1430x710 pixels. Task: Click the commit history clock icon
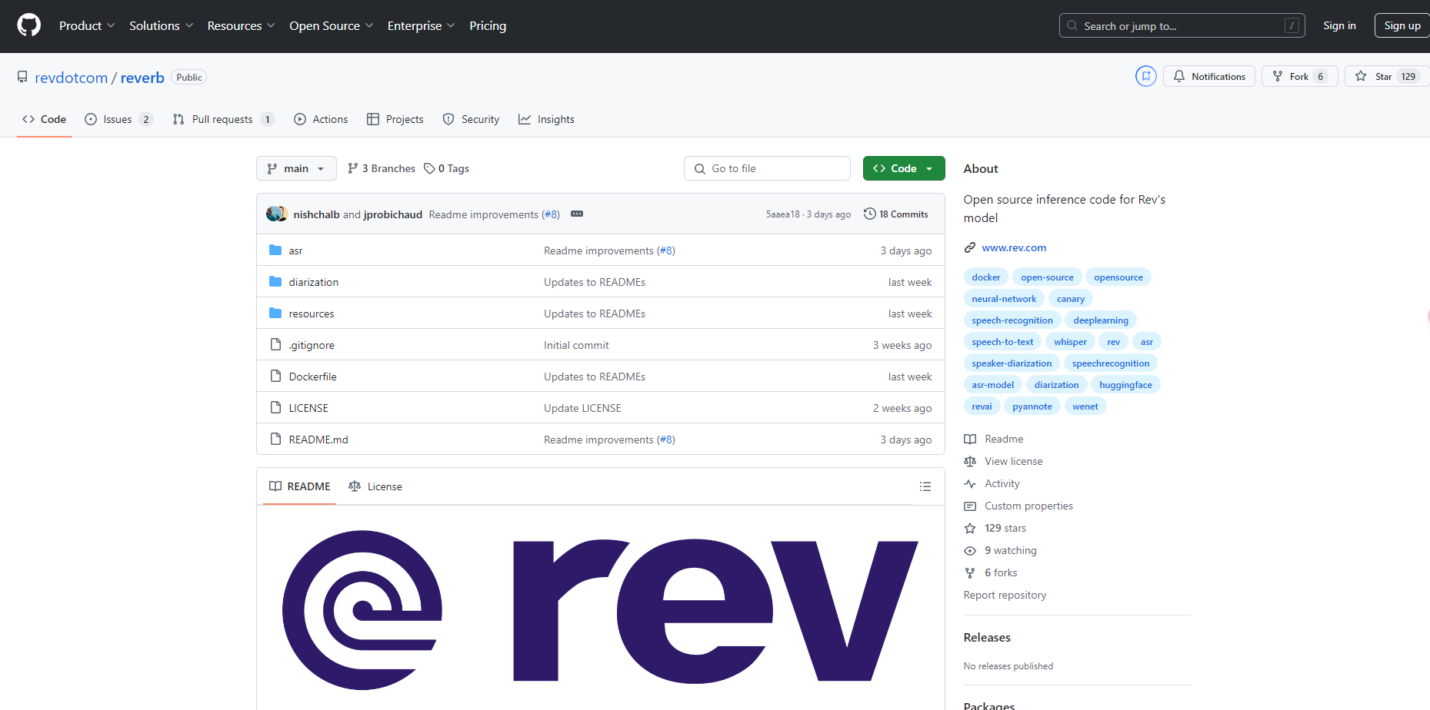point(870,214)
